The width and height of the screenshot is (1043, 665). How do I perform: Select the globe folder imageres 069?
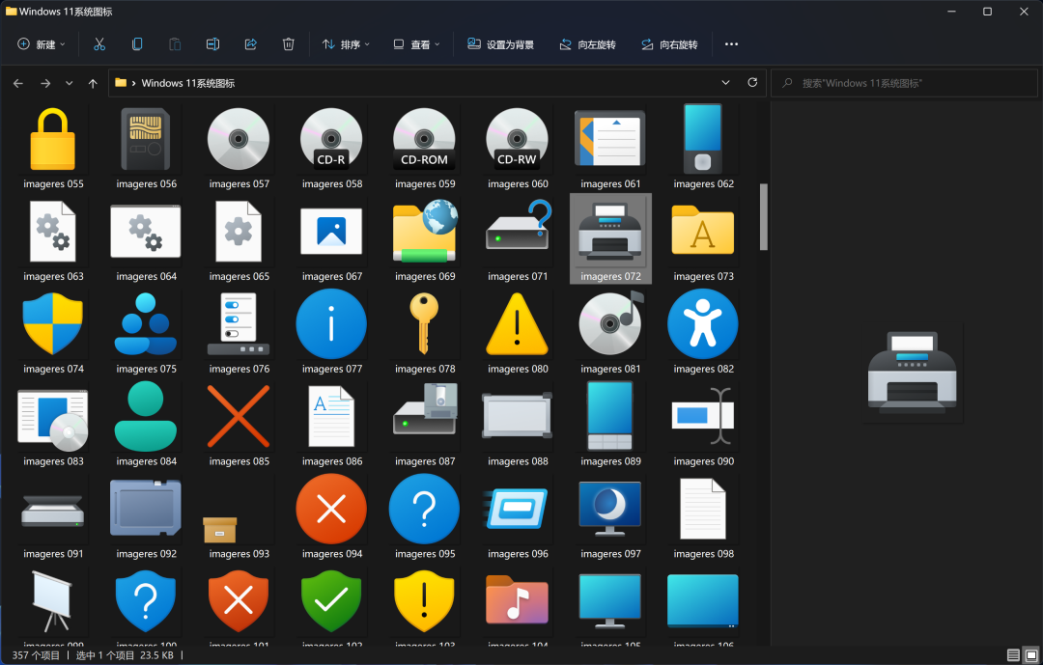click(x=424, y=232)
